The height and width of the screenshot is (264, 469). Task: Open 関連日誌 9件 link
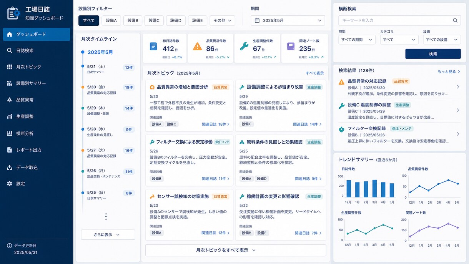click(308, 179)
